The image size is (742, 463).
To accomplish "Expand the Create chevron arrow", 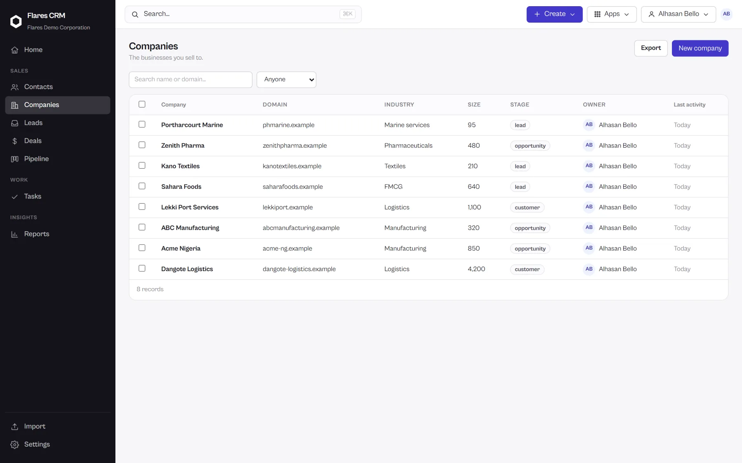I will pos(572,14).
